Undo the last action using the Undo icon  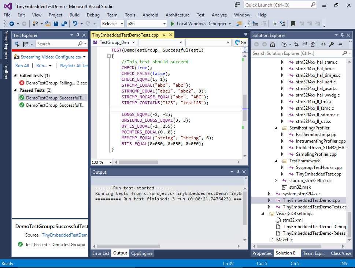pos(75,24)
